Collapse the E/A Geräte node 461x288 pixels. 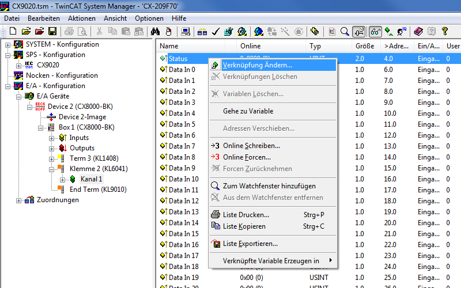[18, 97]
